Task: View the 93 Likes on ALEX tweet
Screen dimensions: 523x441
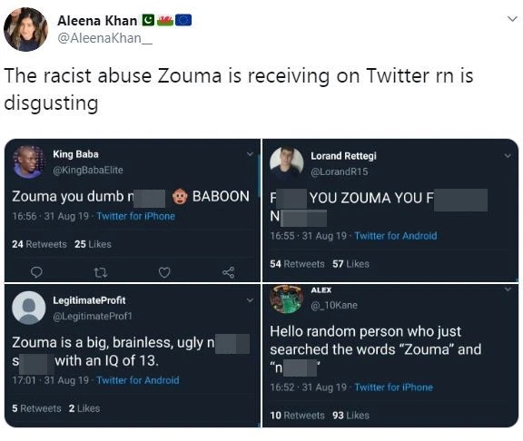Action: pos(350,416)
